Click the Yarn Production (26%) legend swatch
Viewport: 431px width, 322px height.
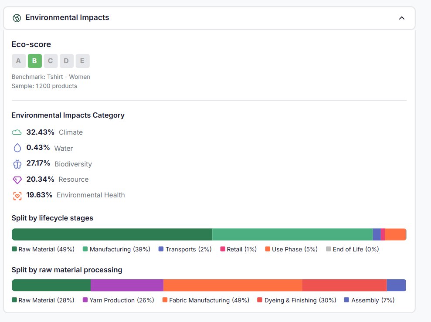[x=85, y=300]
